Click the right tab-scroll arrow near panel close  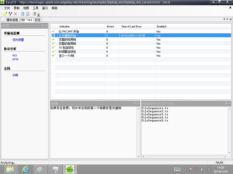227,19
